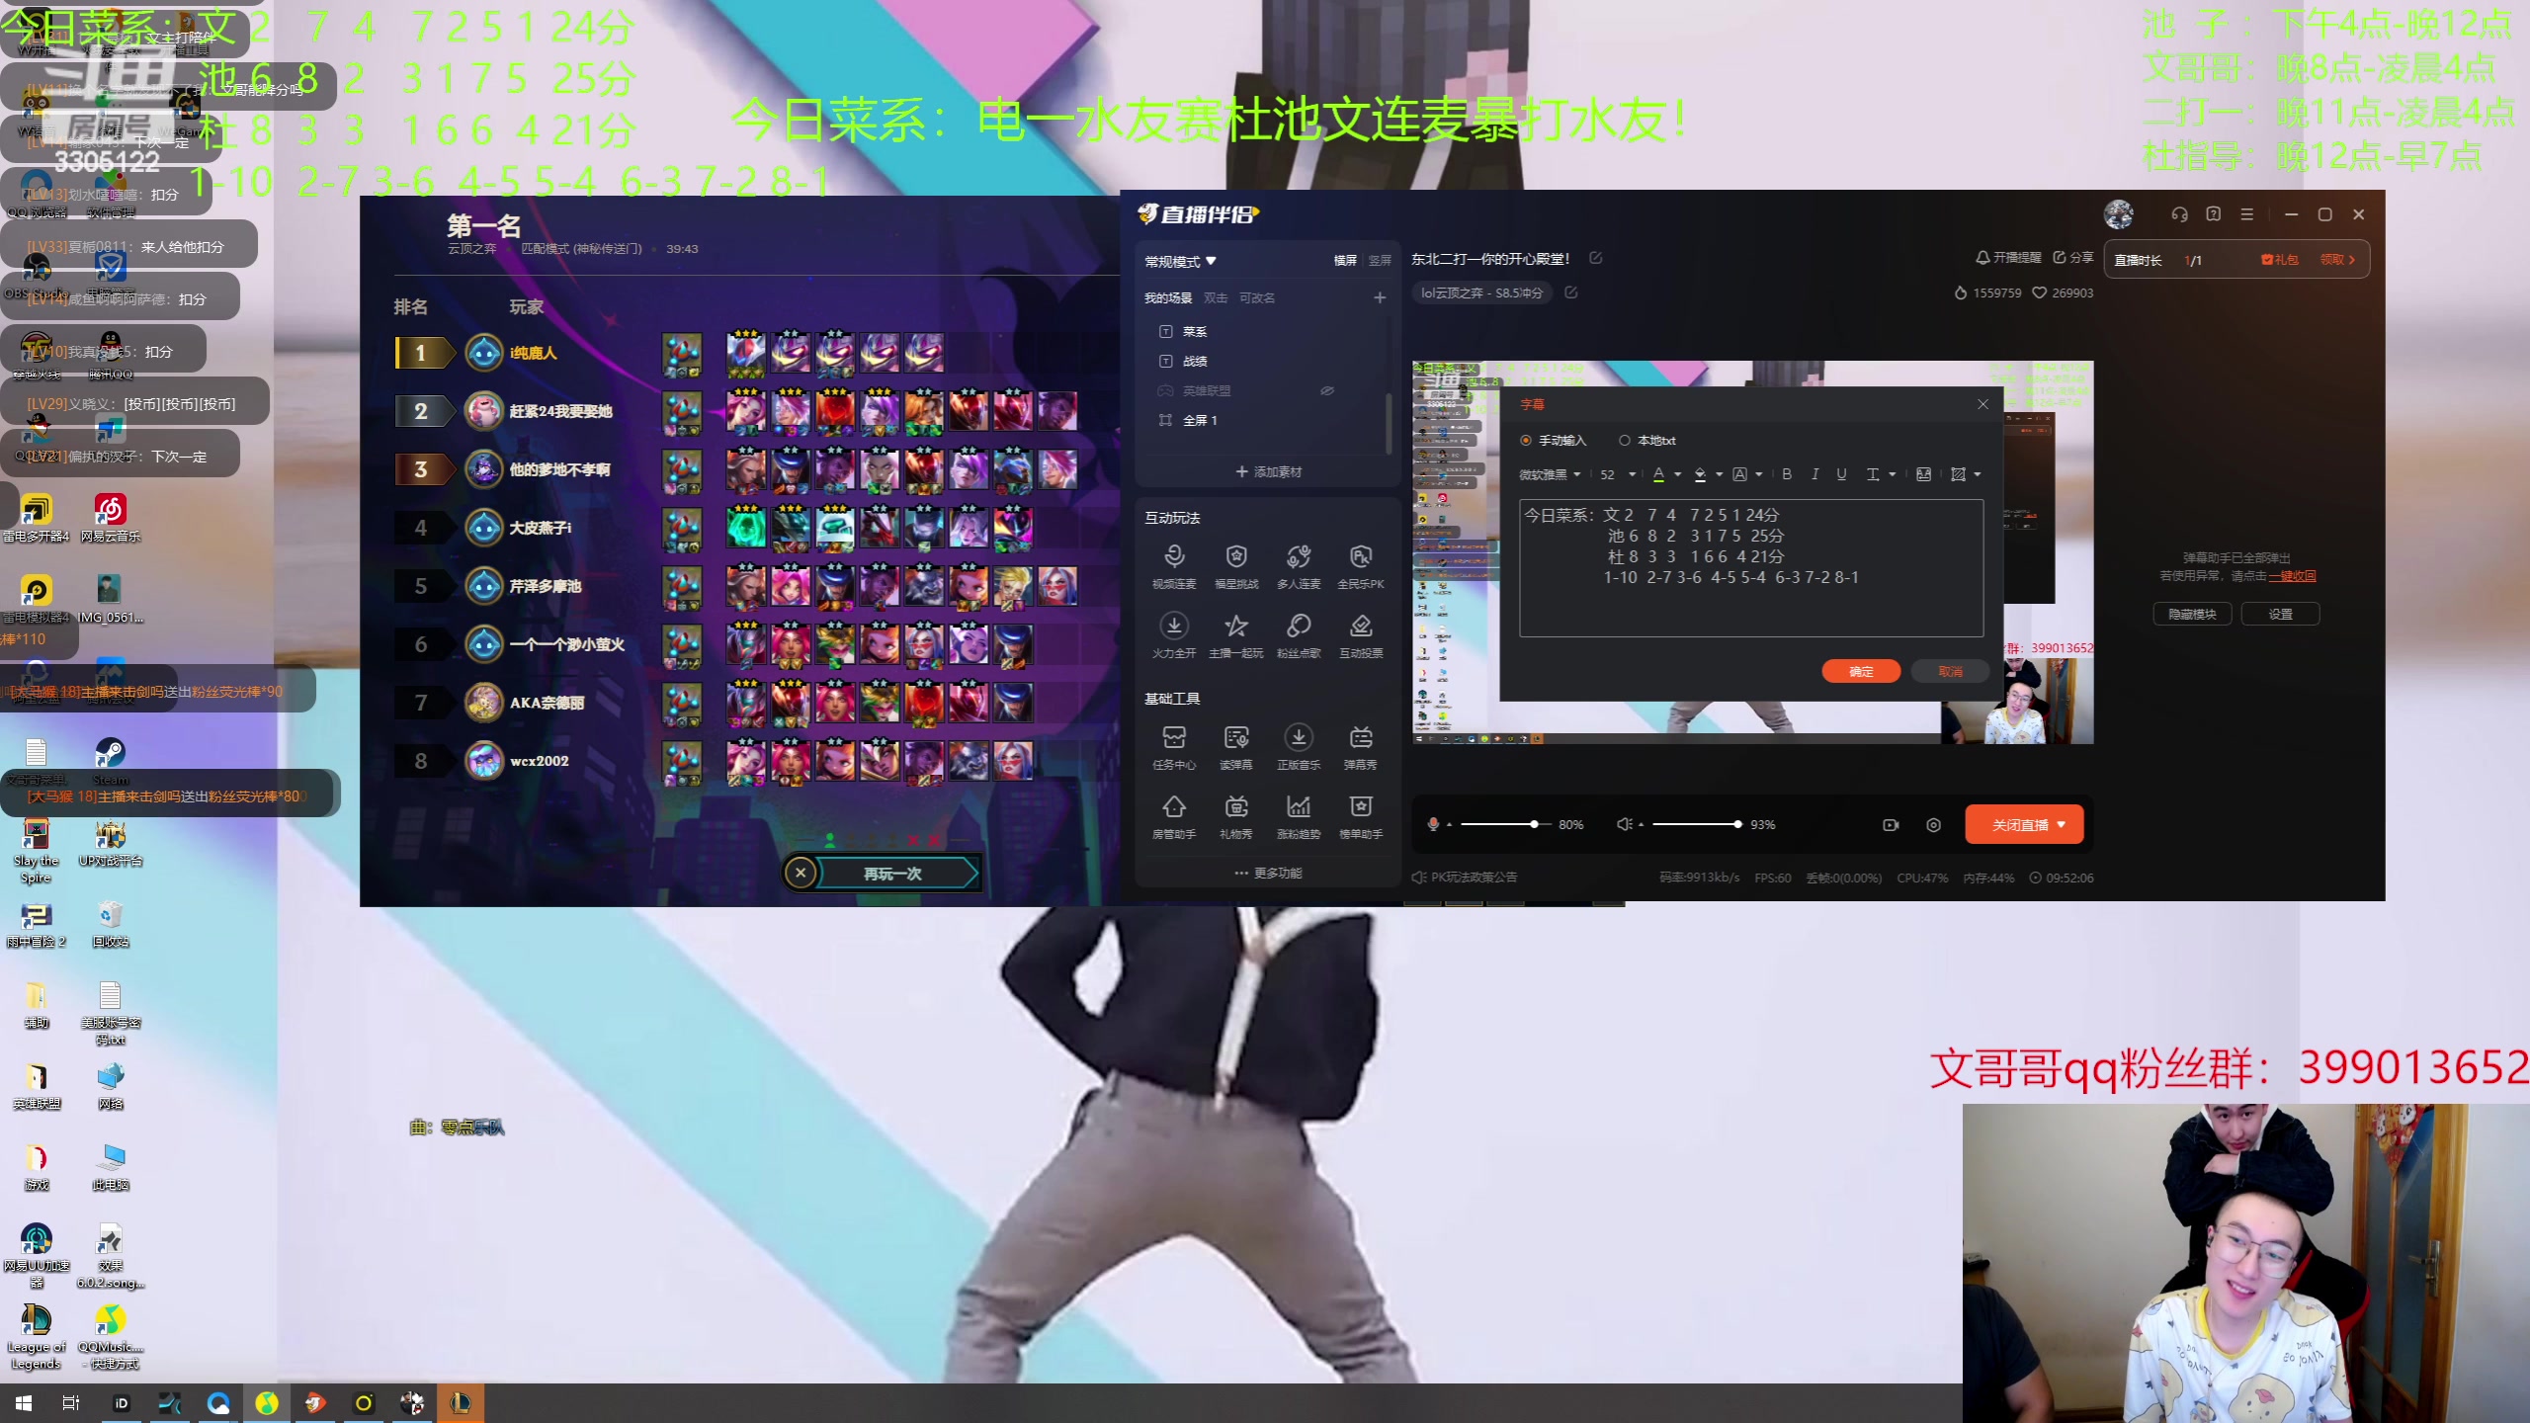Open the 涨粉趋势 follower trend chart
Screen dimensions: 2530x1423
pyautogui.click(x=1299, y=816)
